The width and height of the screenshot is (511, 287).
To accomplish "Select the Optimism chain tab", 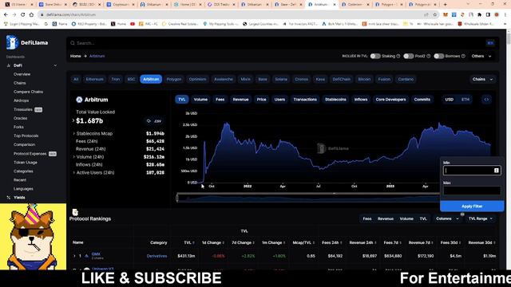I will [x=197, y=79].
